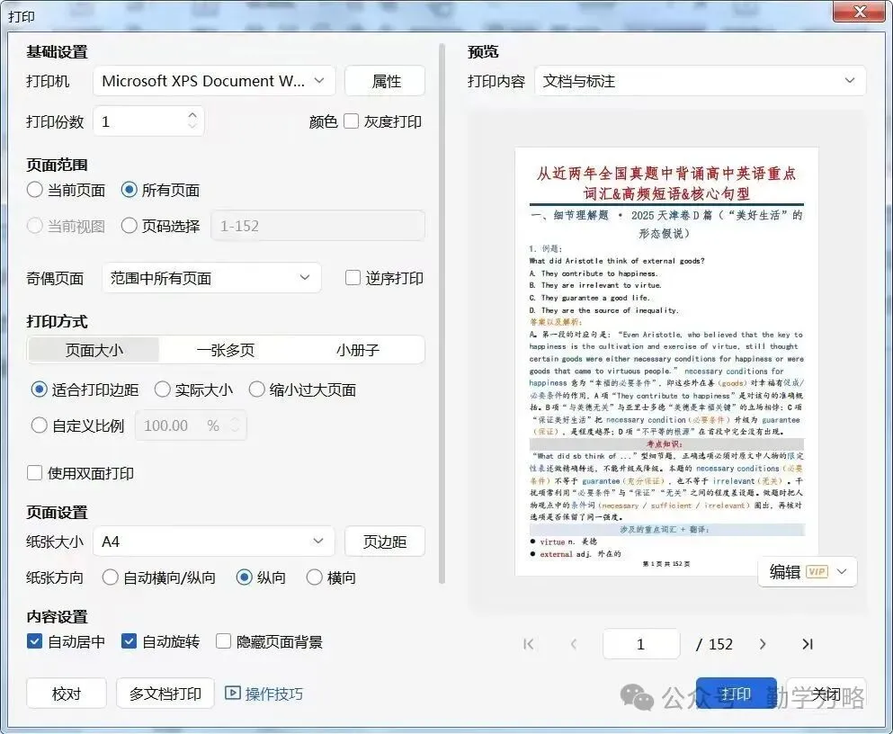Select 自定义比例 radio button

40,425
